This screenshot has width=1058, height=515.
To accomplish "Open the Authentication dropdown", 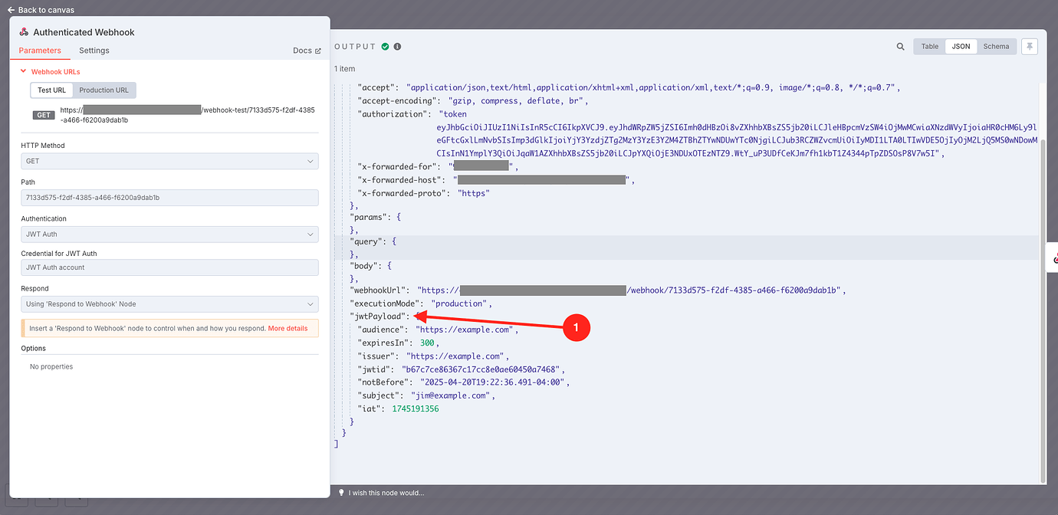I will click(169, 234).
